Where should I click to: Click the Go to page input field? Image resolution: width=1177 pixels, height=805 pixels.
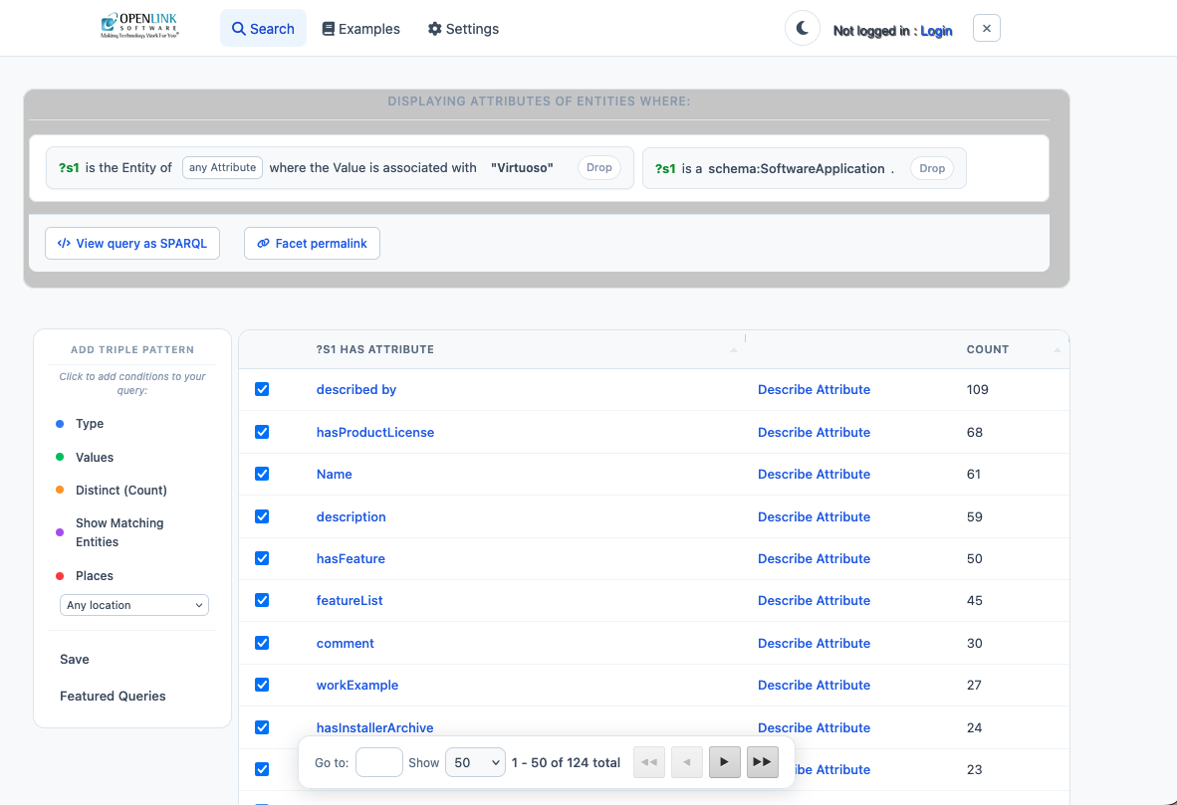coord(378,762)
